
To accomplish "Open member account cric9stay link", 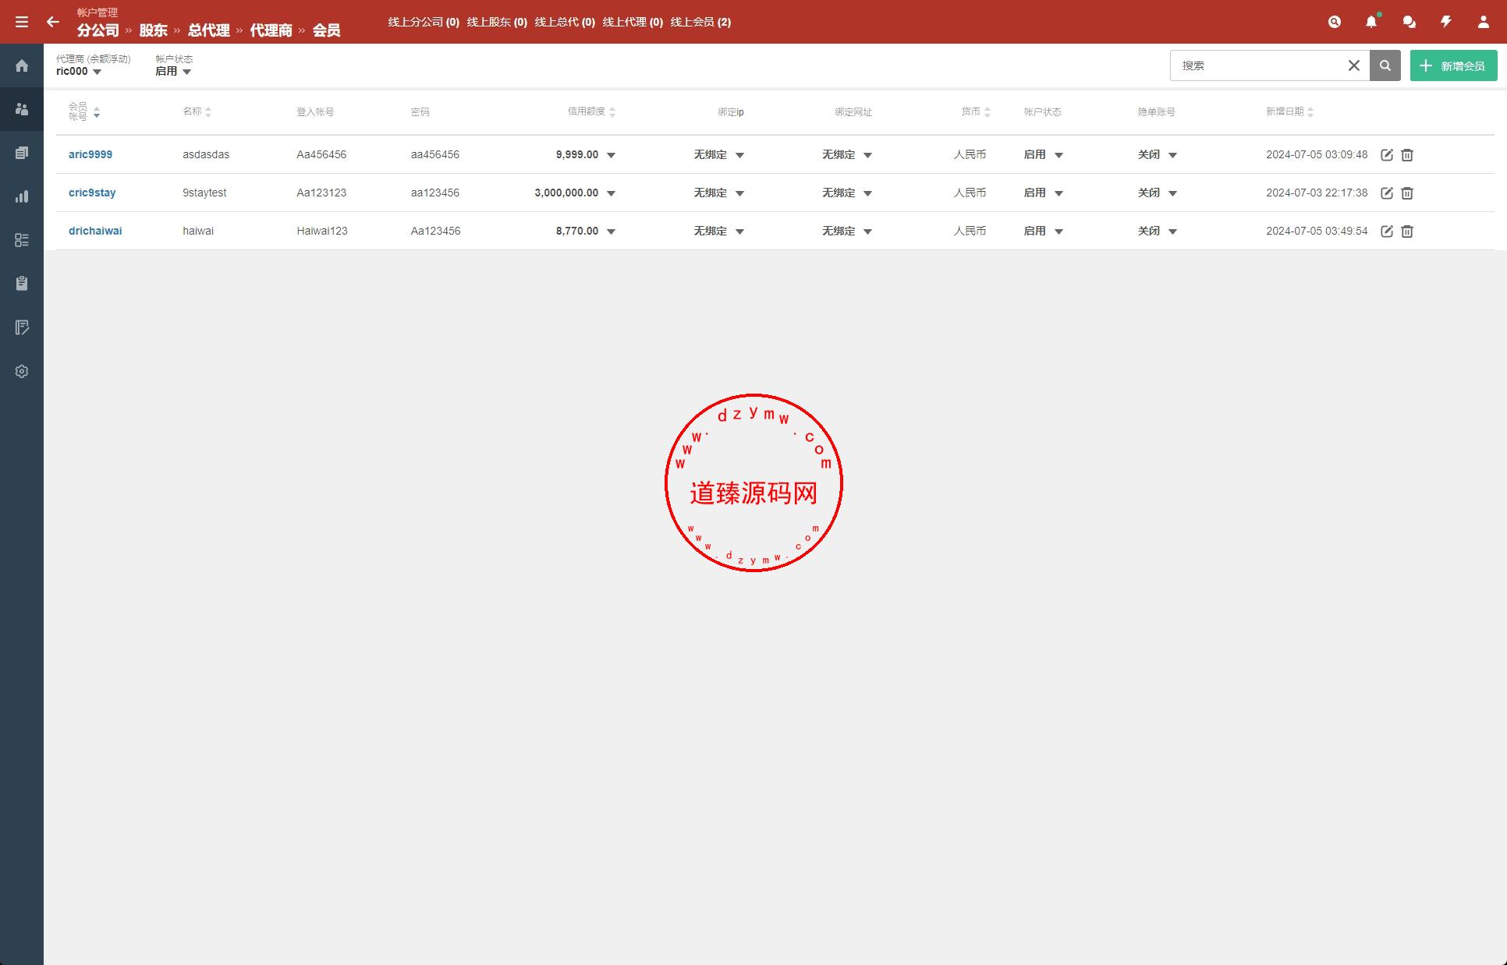I will [x=92, y=193].
